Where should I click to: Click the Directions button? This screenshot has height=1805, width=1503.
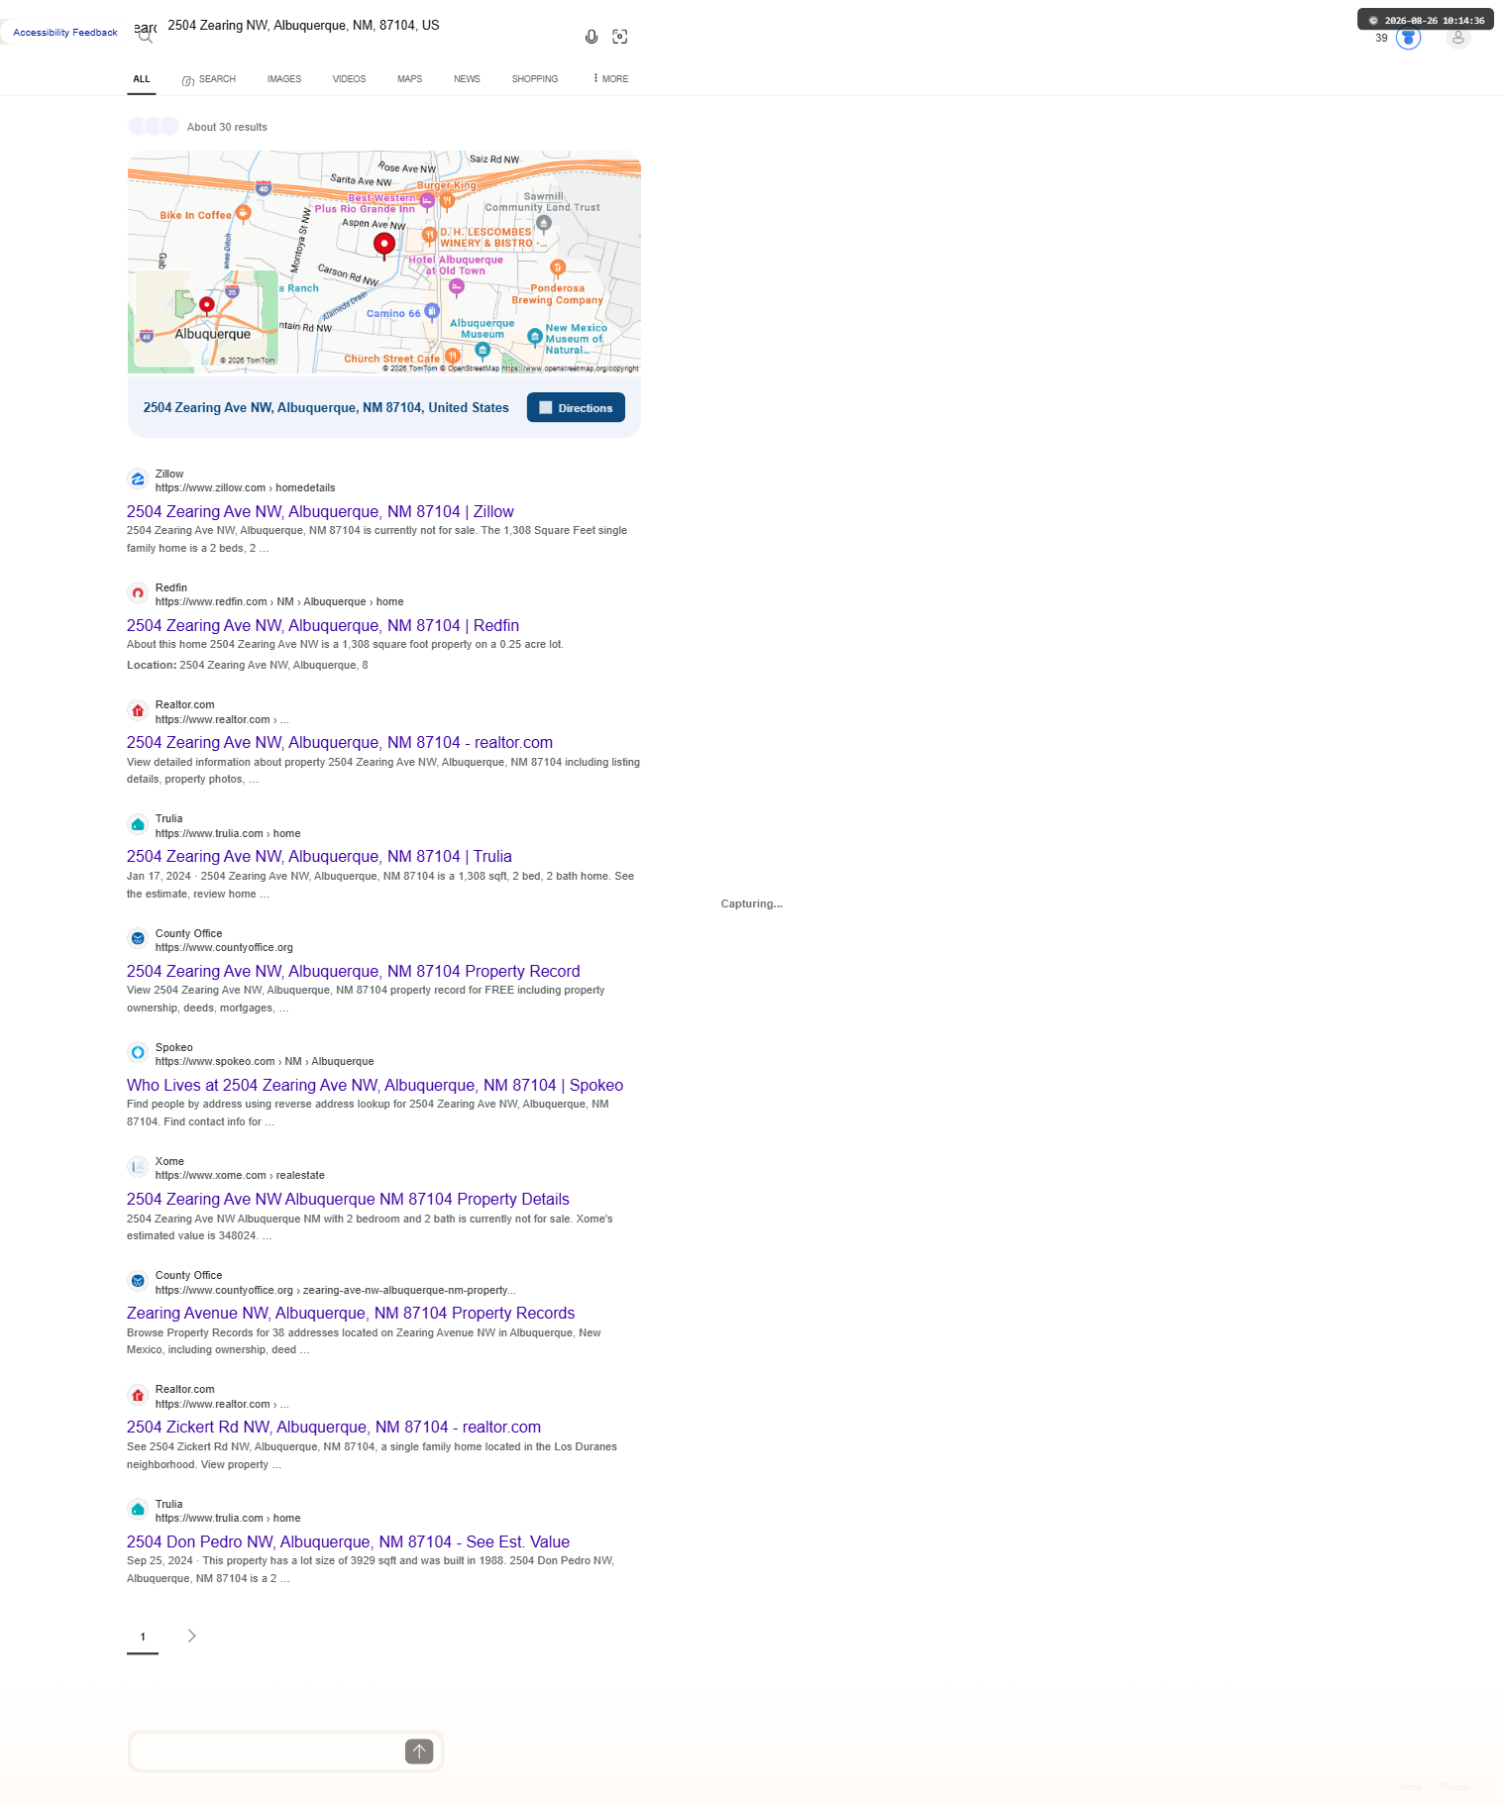[x=576, y=408]
